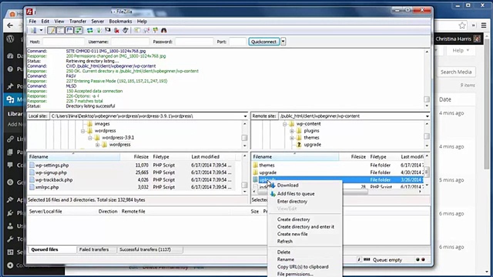The height and width of the screenshot is (277, 493).
Task: Sort local files by Filesize column
Action: coord(141,157)
